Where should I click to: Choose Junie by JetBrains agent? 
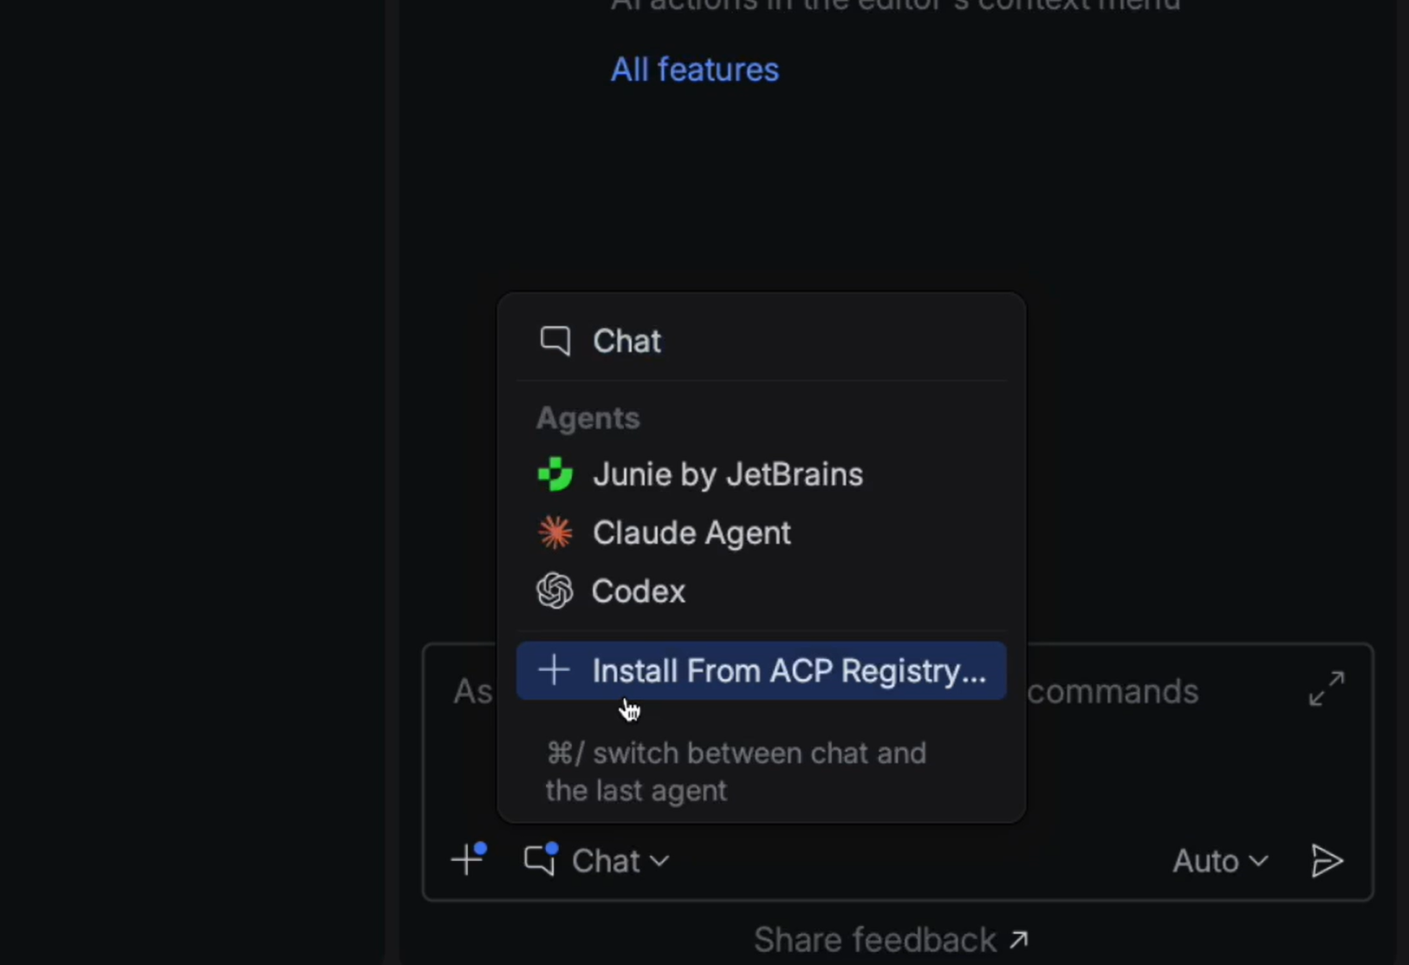pos(727,475)
